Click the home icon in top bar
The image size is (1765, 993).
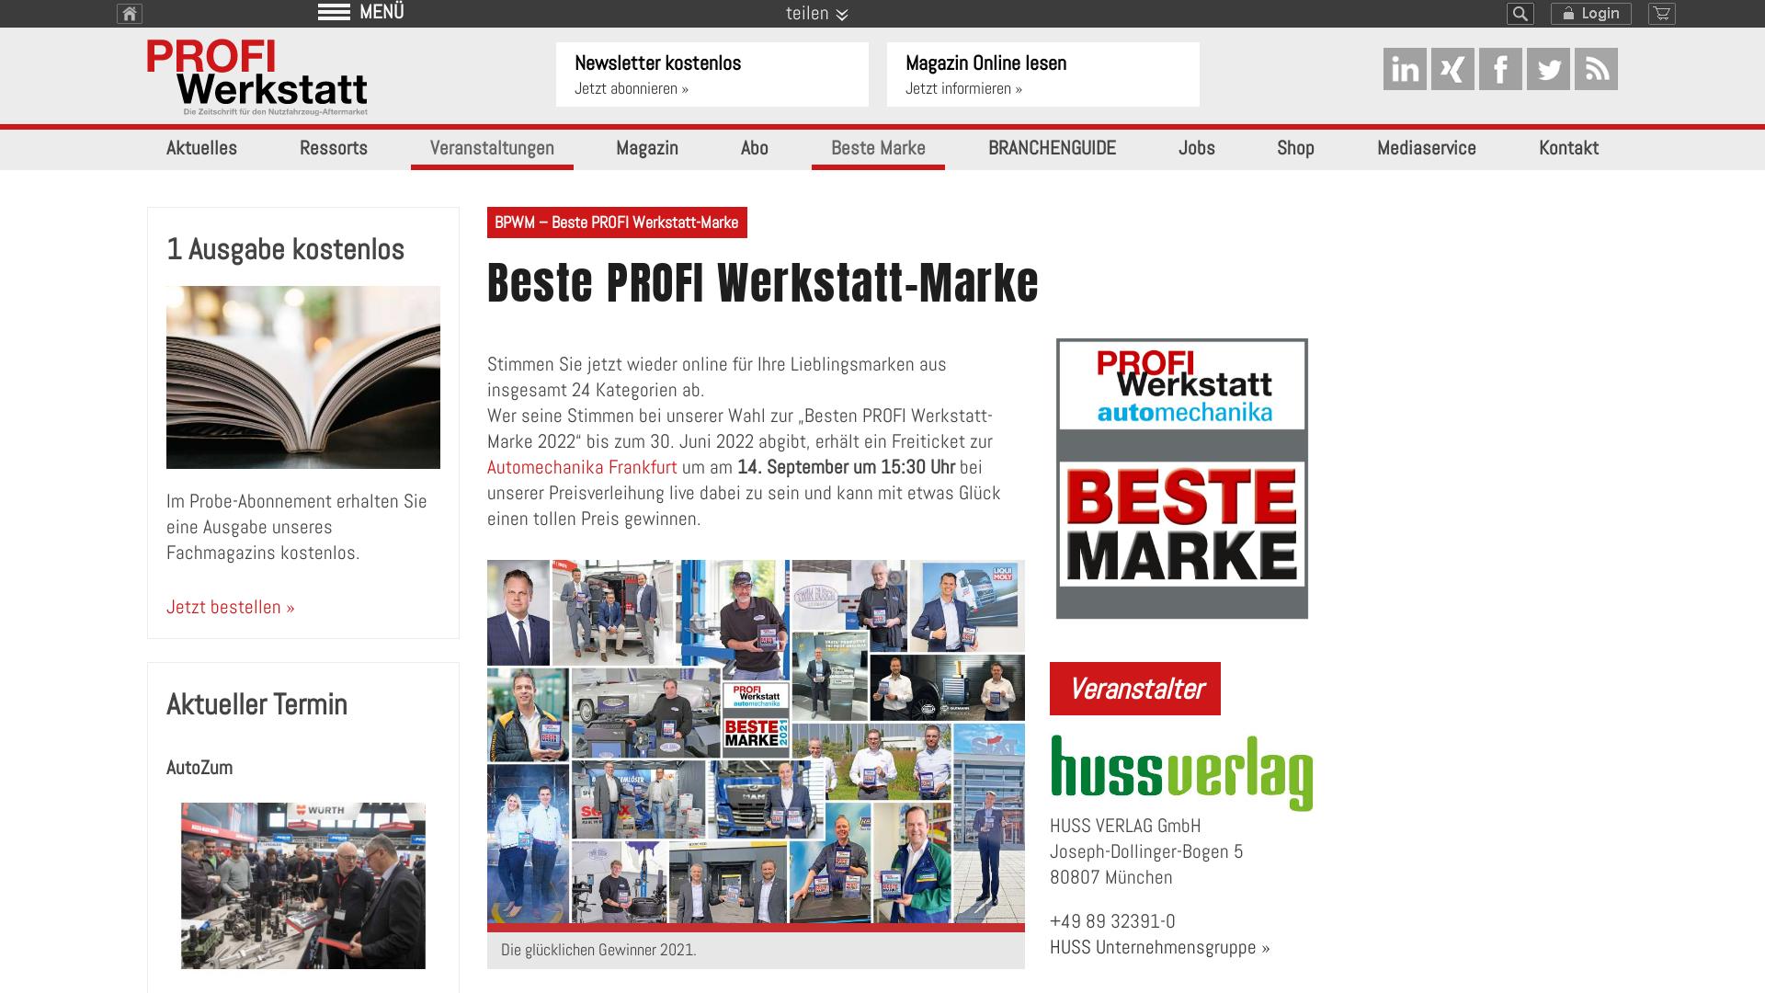click(x=130, y=14)
